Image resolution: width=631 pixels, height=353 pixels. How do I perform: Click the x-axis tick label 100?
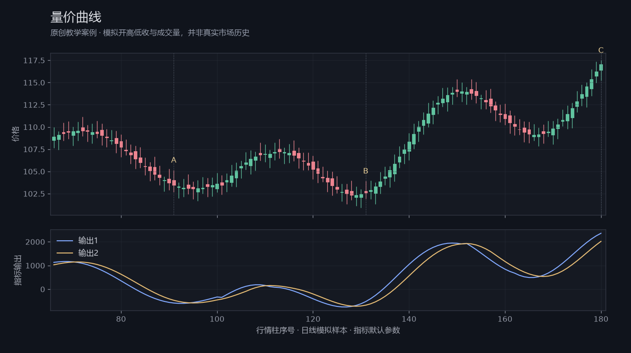tap(217, 319)
